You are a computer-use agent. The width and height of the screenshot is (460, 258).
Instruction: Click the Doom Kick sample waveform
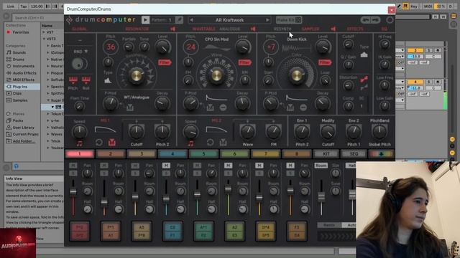296,48
